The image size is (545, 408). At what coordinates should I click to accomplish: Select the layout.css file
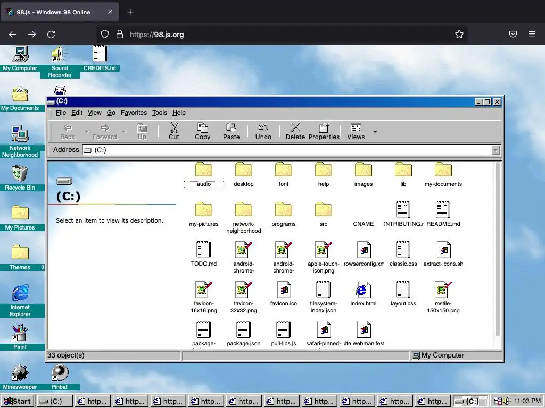(403, 294)
